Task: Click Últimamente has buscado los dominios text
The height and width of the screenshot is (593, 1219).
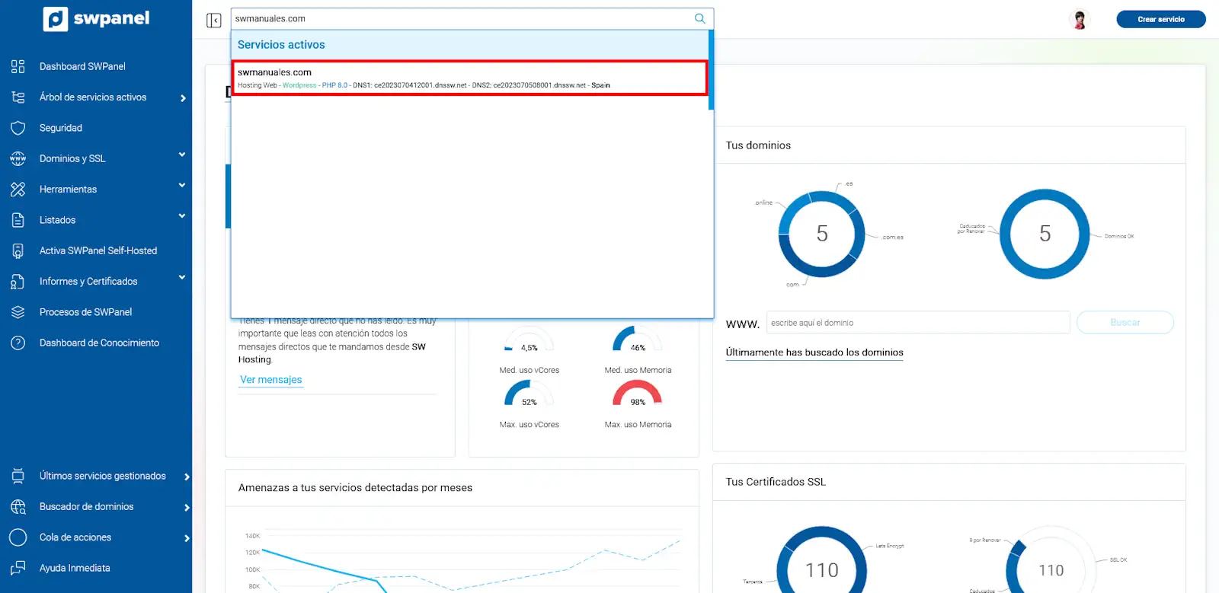Action: tap(814, 352)
